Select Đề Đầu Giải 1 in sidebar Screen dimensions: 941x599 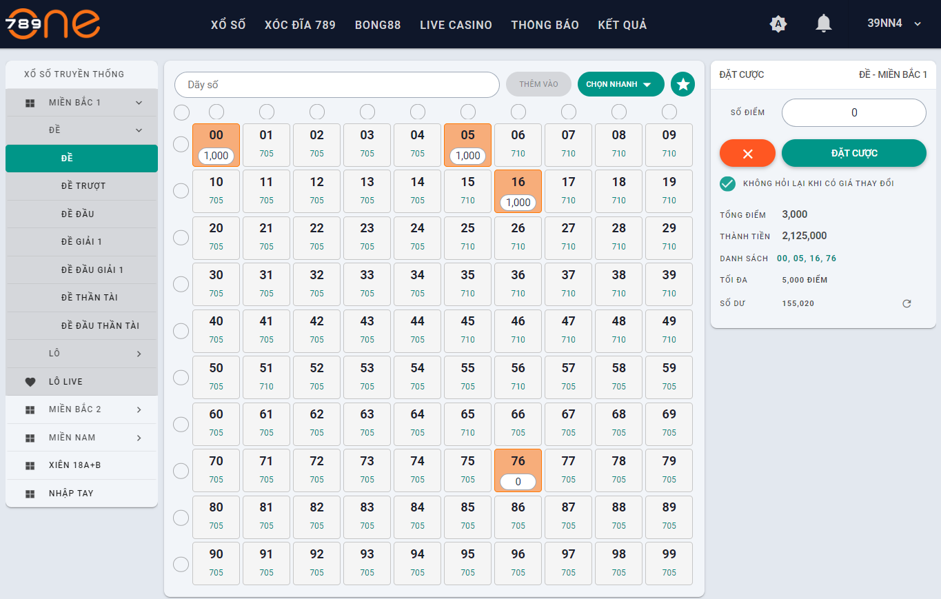(x=81, y=270)
